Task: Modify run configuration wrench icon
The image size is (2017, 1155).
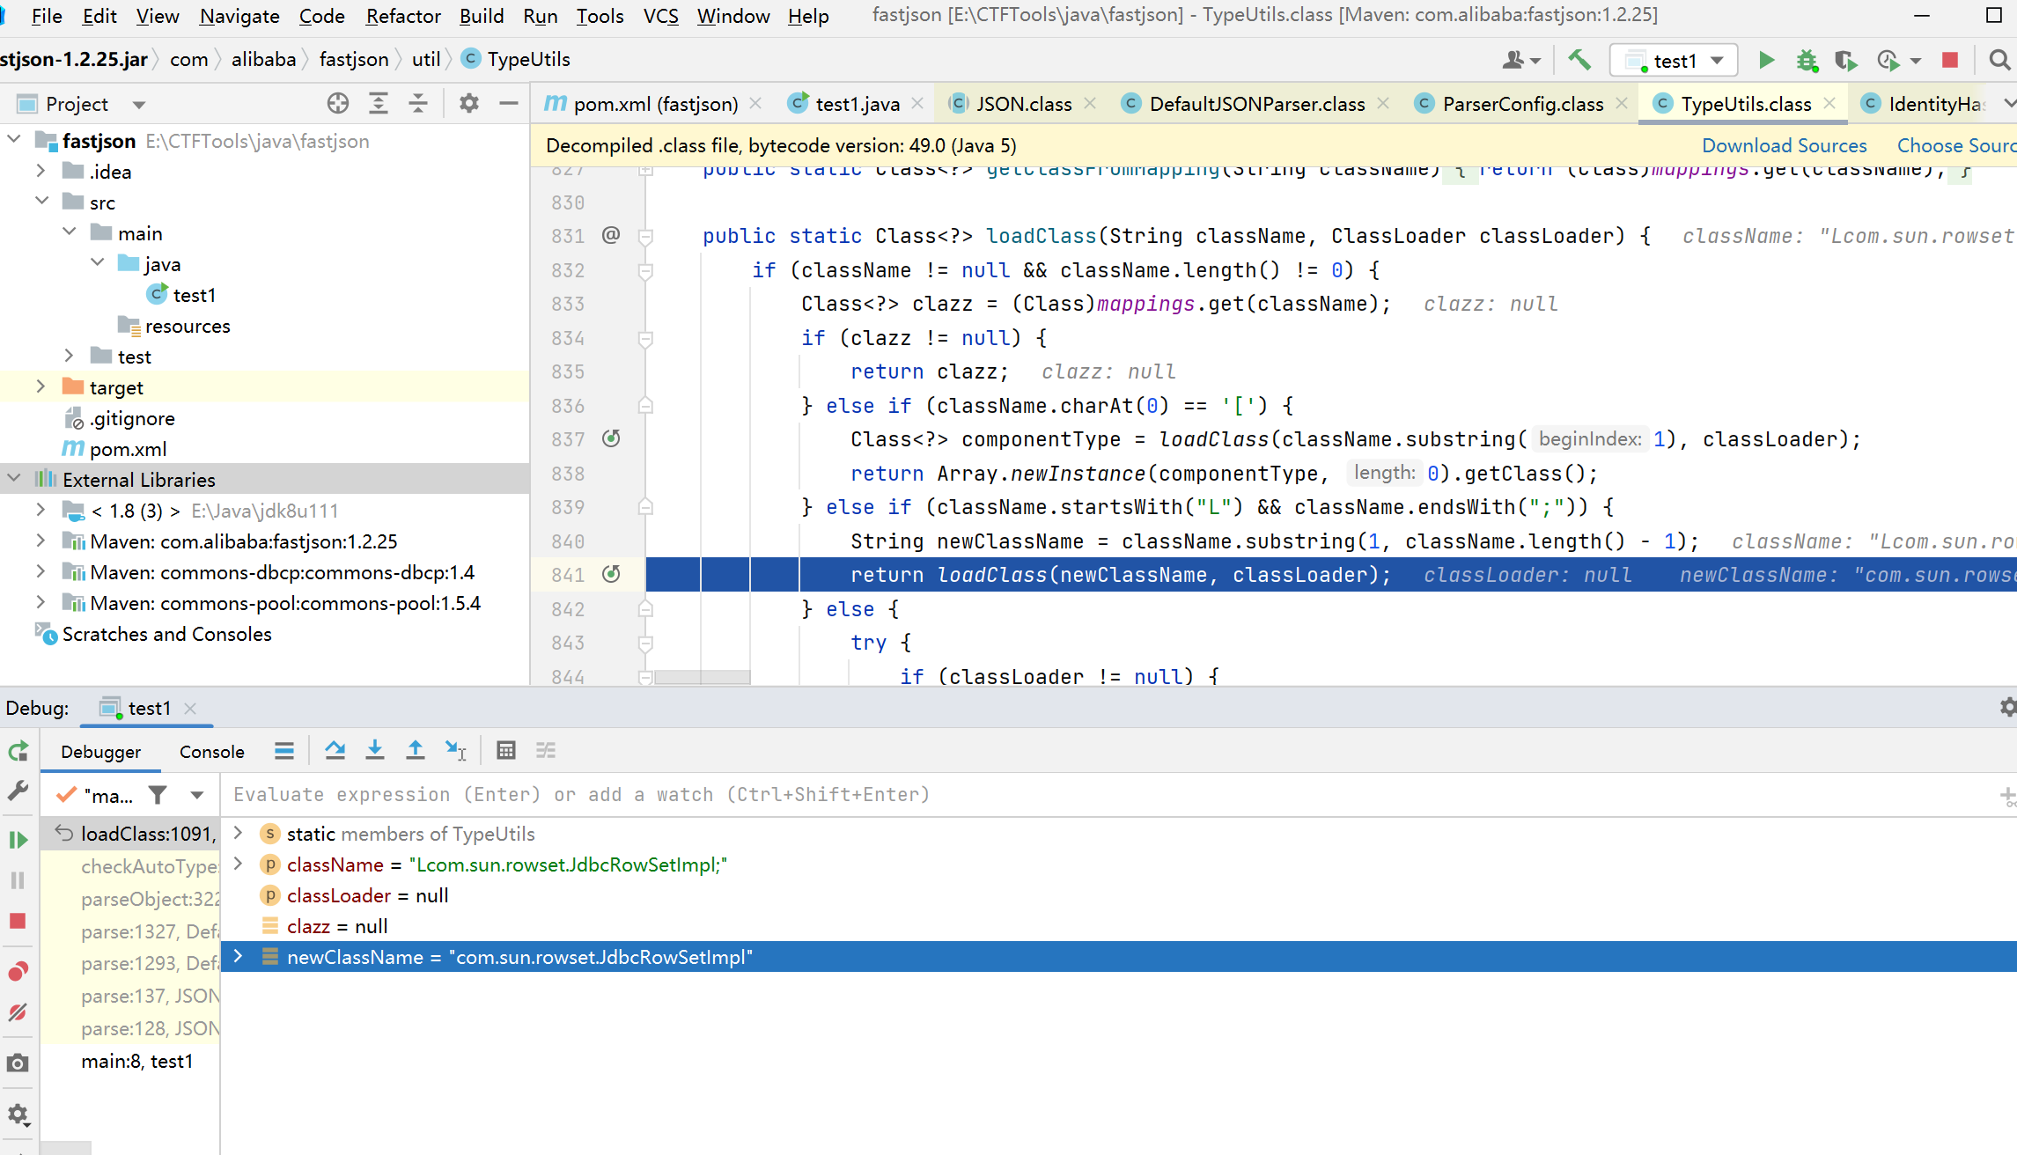Action: tap(18, 791)
